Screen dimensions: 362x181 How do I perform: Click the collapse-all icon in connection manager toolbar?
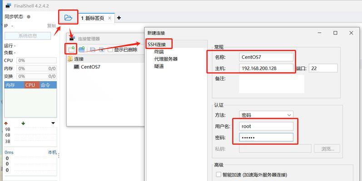click(93, 49)
